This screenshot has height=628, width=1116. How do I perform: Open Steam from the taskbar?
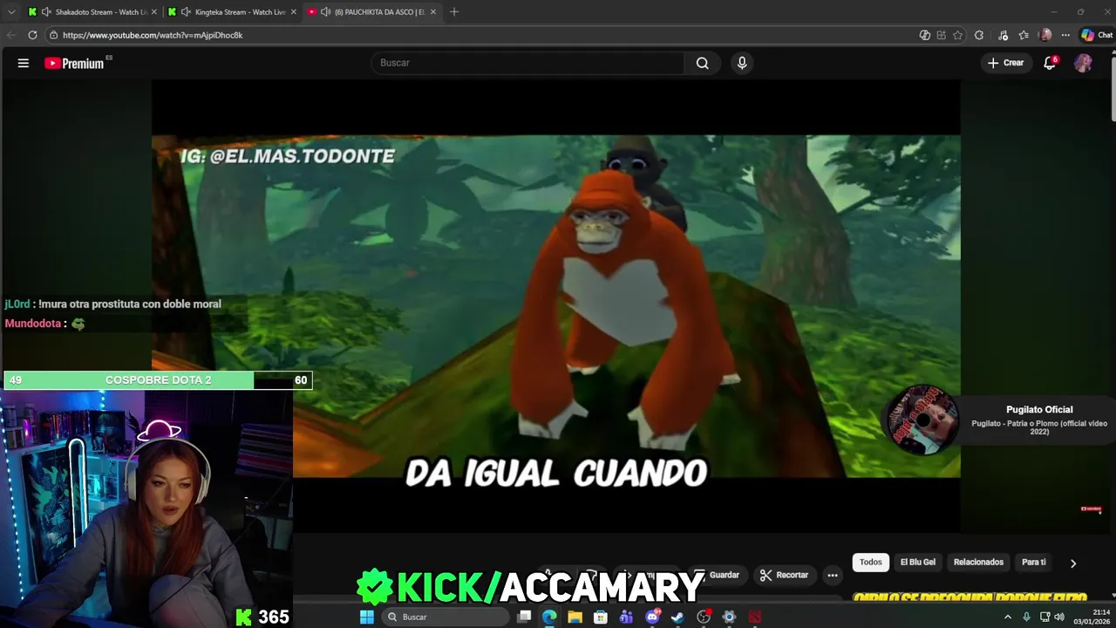coord(677,617)
